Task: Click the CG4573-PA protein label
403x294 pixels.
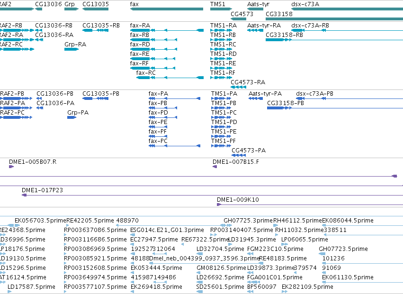Action: tap(249, 151)
